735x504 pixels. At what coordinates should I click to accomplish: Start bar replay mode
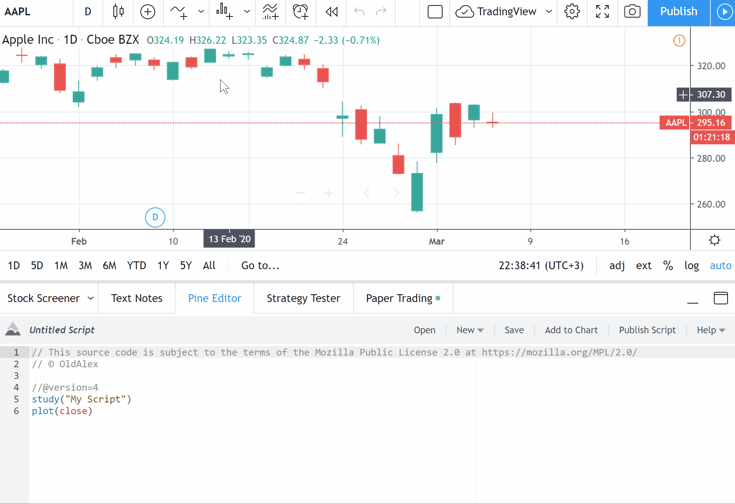coord(331,12)
